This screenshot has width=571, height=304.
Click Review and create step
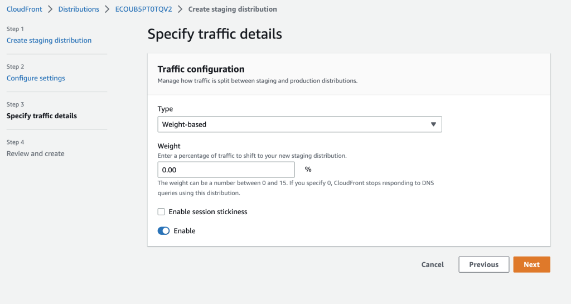[x=36, y=153]
